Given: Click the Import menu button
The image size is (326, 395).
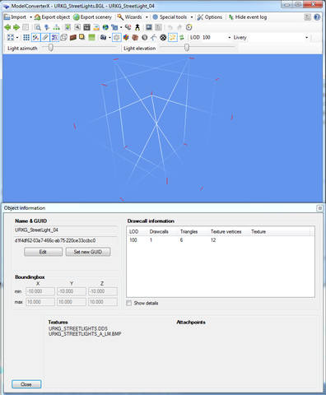Looking at the screenshot, I should pyautogui.click(x=16, y=17).
